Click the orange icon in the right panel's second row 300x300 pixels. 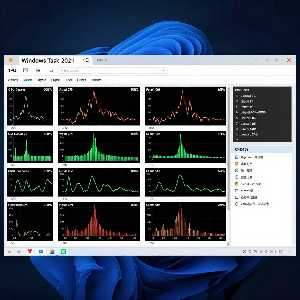click(x=236, y=164)
